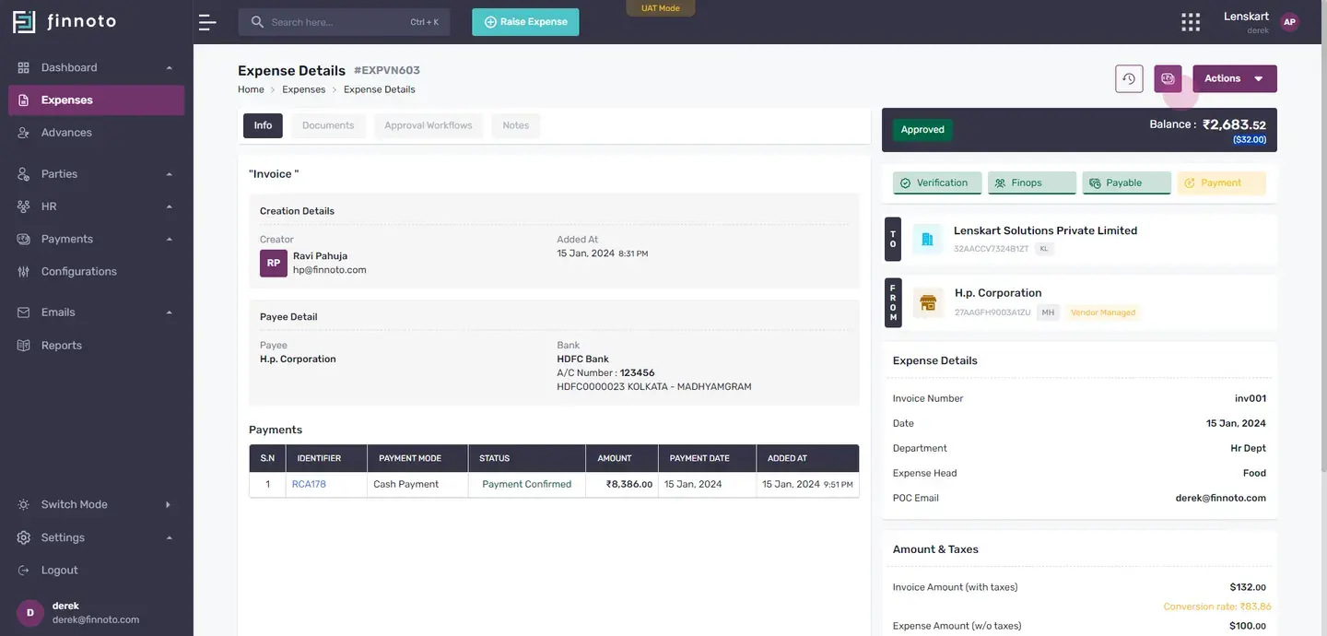This screenshot has width=1327, height=636.
Task: Expand the Switch Mode submenu arrow
Action: [x=168, y=505]
